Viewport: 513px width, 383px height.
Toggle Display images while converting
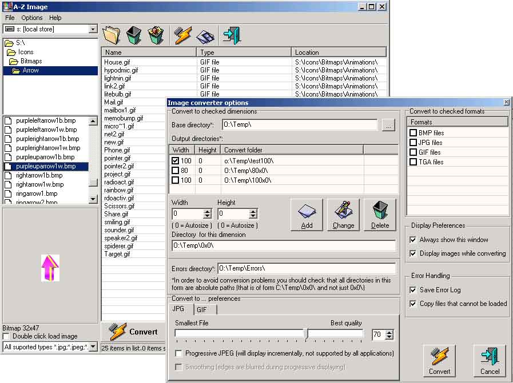click(413, 253)
